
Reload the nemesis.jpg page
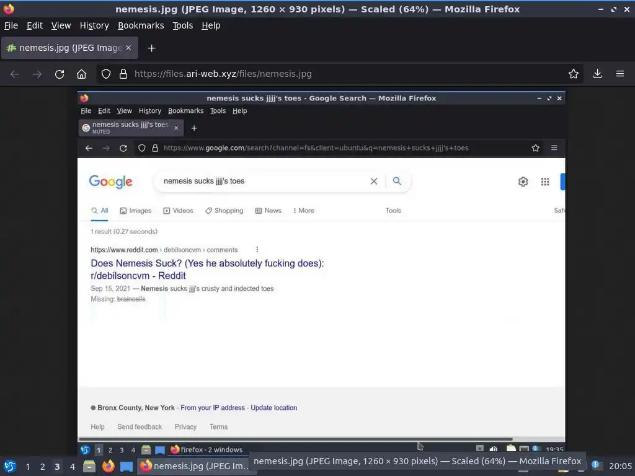pyautogui.click(x=60, y=74)
